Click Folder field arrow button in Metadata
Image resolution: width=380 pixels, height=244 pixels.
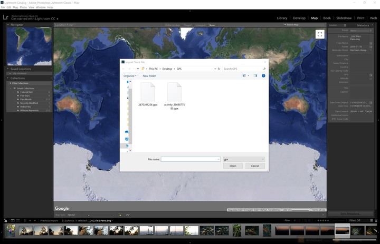click(x=371, y=47)
